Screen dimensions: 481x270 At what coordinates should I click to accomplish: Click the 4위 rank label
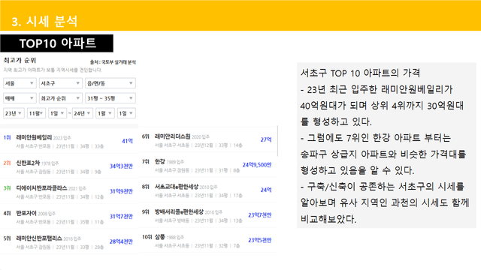pyautogui.click(x=7, y=213)
